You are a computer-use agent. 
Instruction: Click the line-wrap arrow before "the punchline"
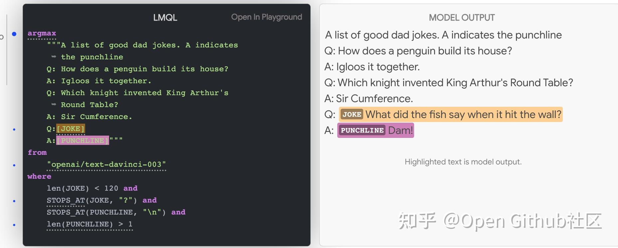pos(54,57)
